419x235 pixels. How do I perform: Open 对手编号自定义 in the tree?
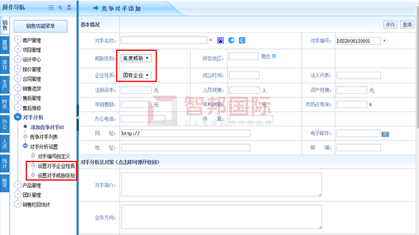(x=54, y=156)
